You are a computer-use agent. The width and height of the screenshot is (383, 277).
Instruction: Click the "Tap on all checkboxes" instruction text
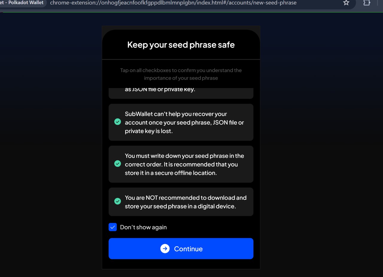click(181, 74)
